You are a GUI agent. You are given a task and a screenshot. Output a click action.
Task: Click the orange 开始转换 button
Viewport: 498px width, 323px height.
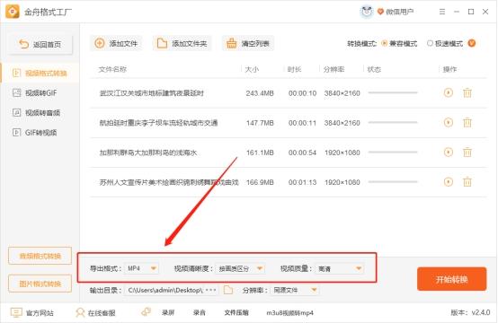(x=451, y=279)
